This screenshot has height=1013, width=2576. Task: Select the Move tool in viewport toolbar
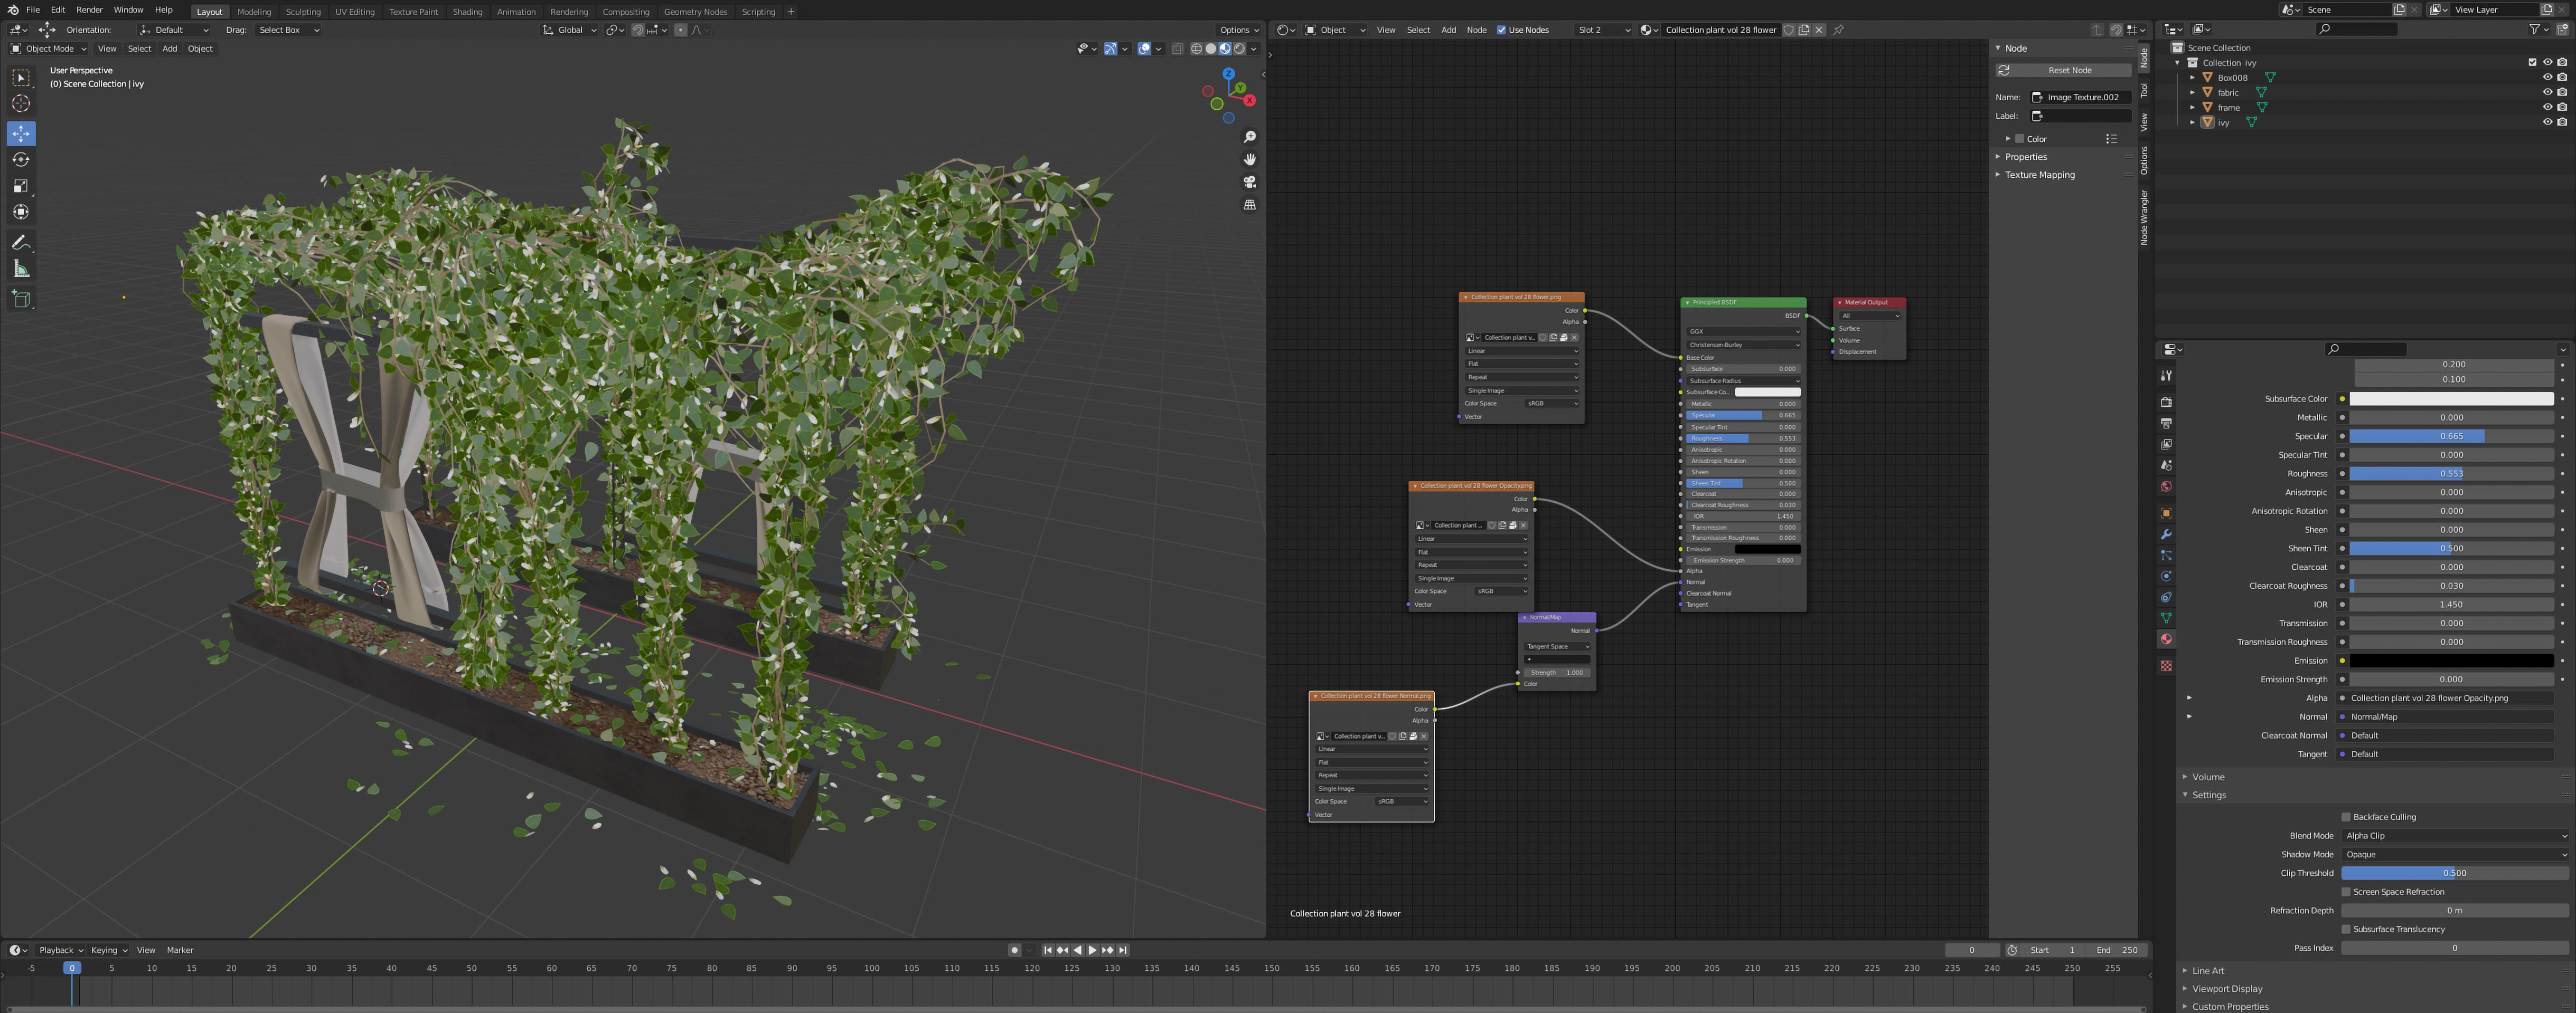pos(21,134)
